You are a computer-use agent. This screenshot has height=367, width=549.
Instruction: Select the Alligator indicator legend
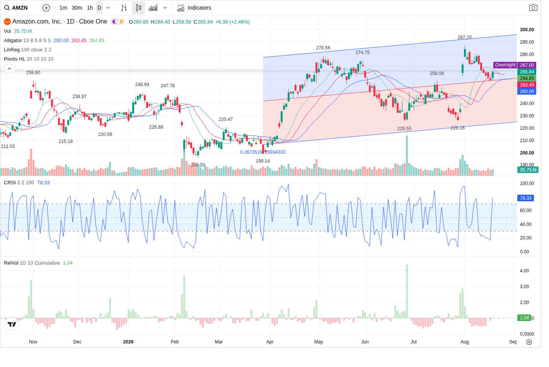tap(13, 41)
